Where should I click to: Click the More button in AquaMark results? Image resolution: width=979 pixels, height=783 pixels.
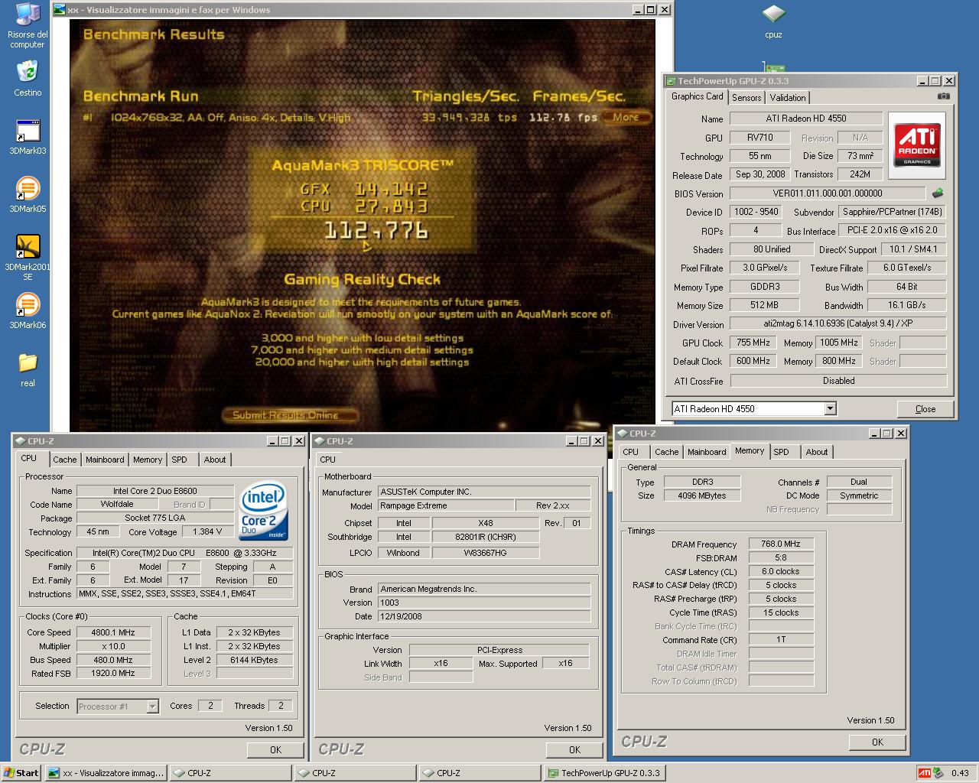(x=626, y=117)
